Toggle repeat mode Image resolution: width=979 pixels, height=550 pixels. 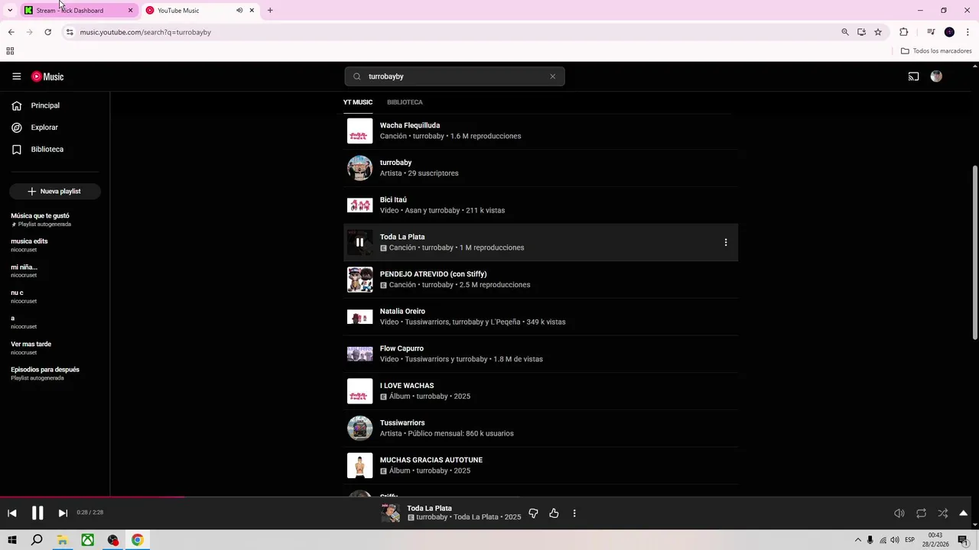point(921,513)
